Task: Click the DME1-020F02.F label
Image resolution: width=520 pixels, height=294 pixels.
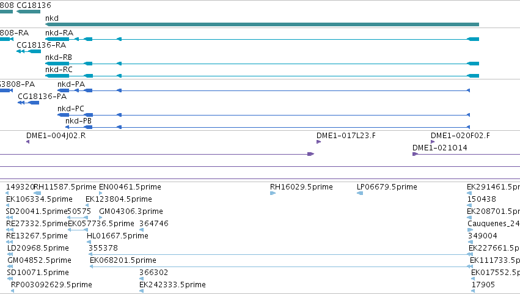Action: 460,136
